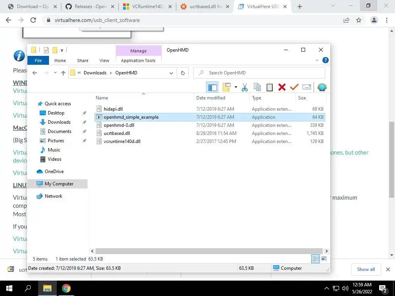Open the Application Tools tab
Screen dimensions: 395x296
point(138,61)
